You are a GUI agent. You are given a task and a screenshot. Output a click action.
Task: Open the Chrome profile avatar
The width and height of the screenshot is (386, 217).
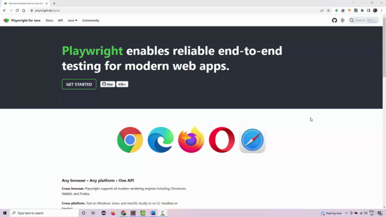pyautogui.click(x=375, y=11)
